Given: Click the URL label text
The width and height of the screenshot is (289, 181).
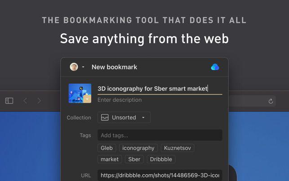Looking at the screenshot, I should 86,176.
